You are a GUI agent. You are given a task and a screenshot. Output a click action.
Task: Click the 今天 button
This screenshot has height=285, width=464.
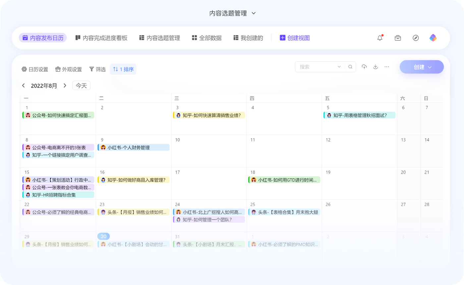tap(81, 85)
